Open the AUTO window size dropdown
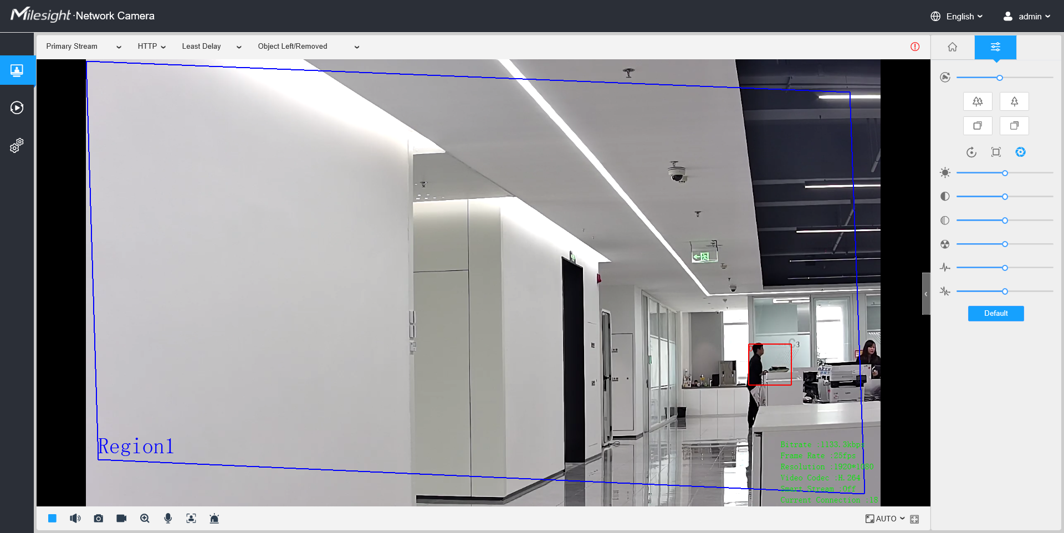 coord(885,519)
